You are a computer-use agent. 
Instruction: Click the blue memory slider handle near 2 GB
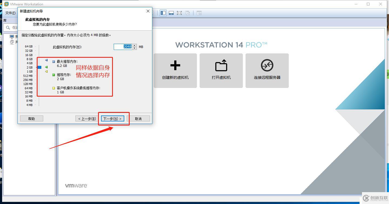pyautogui.click(x=39, y=67)
